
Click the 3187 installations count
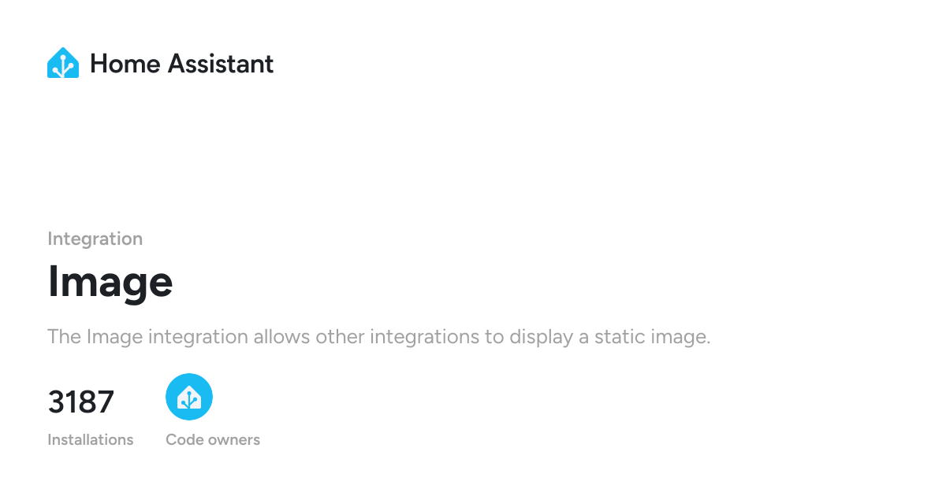pos(81,402)
